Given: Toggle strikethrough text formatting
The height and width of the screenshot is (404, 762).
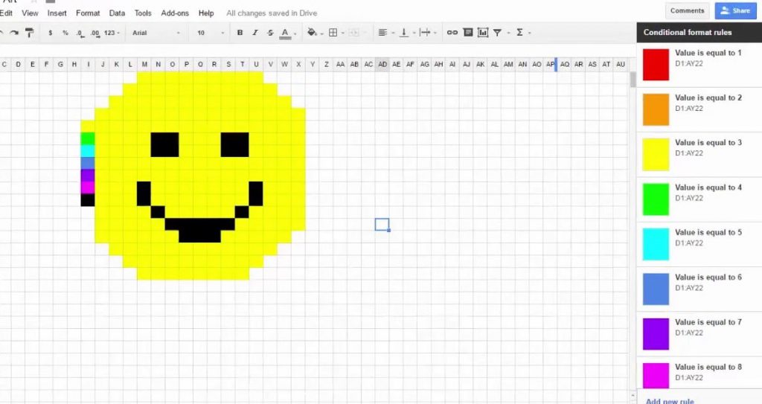Looking at the screenshot, I should [269, 33].
